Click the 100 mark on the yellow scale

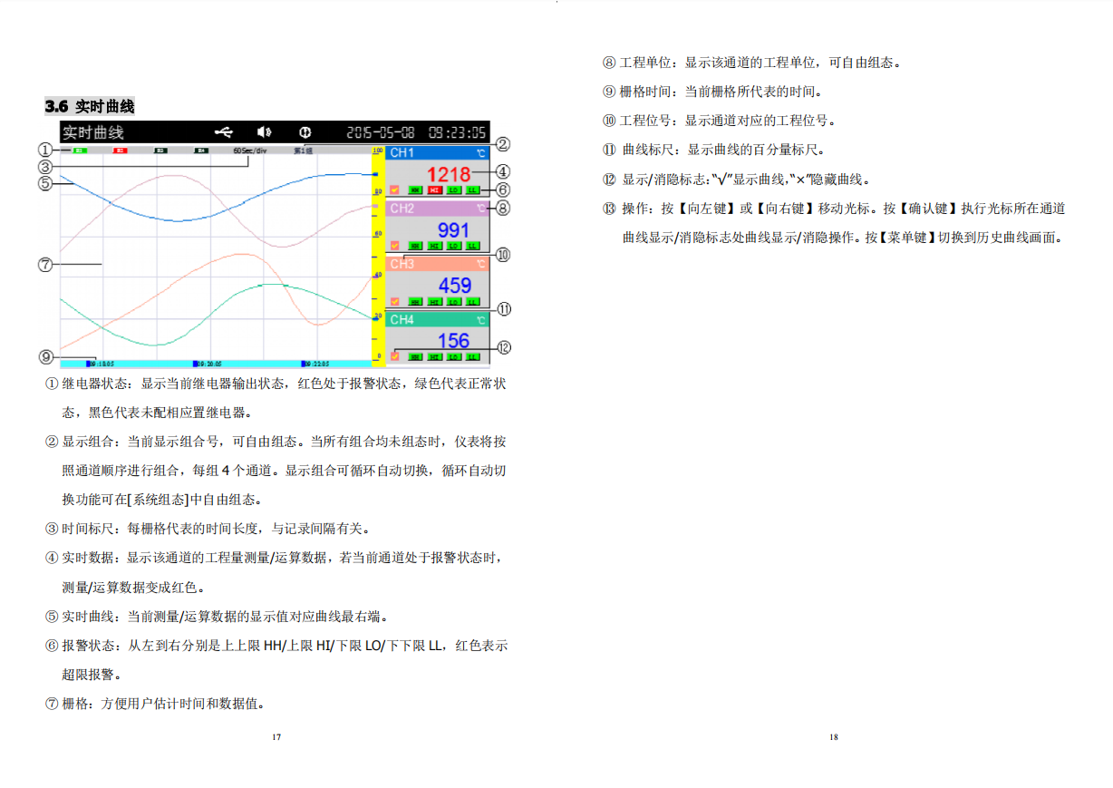[378, 150]
